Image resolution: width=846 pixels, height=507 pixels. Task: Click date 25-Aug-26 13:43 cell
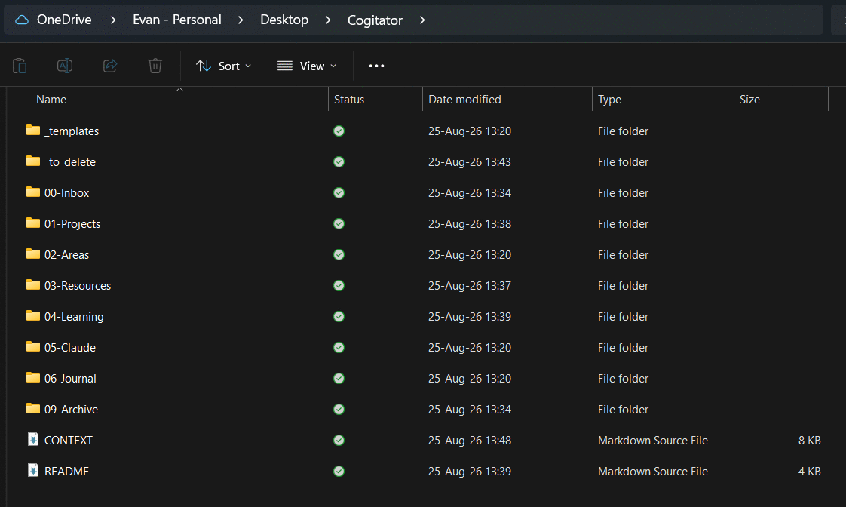[470, 162]
